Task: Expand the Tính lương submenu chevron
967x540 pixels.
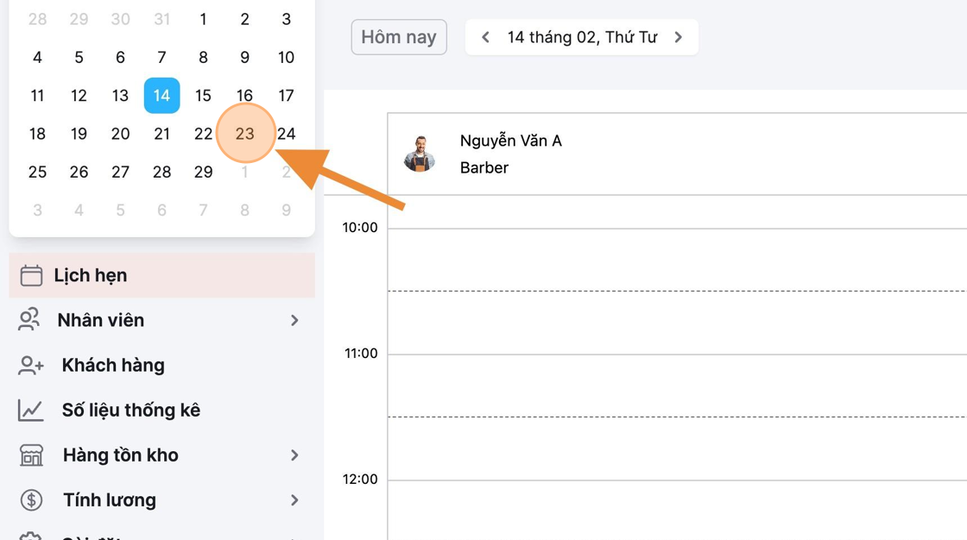Action: coord(294,500)
